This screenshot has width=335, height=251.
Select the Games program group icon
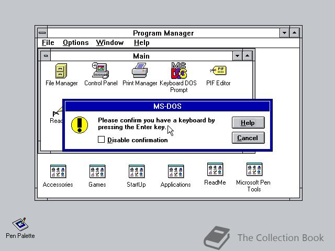pos(97,171)
